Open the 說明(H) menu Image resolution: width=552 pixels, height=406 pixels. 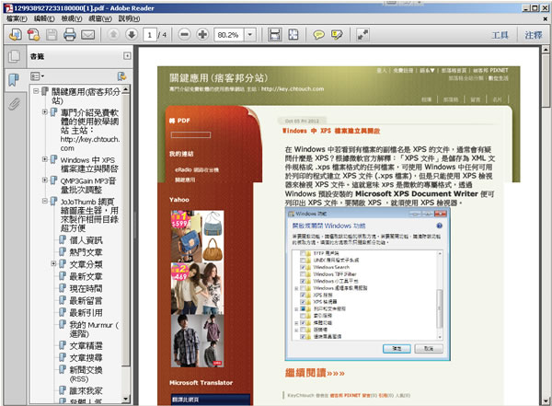tap(129, 18)
